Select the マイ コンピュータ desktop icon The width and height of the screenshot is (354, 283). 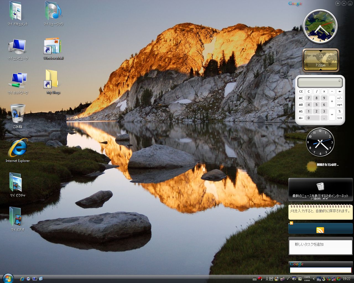17,49
